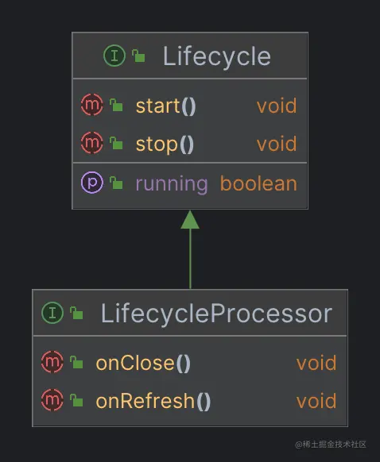Select the onClose() method name
This screenshot has height=462, width=380.
click(143, 363)
